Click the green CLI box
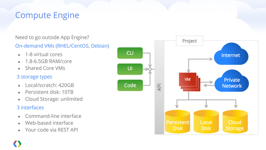 tap(130, 53)
